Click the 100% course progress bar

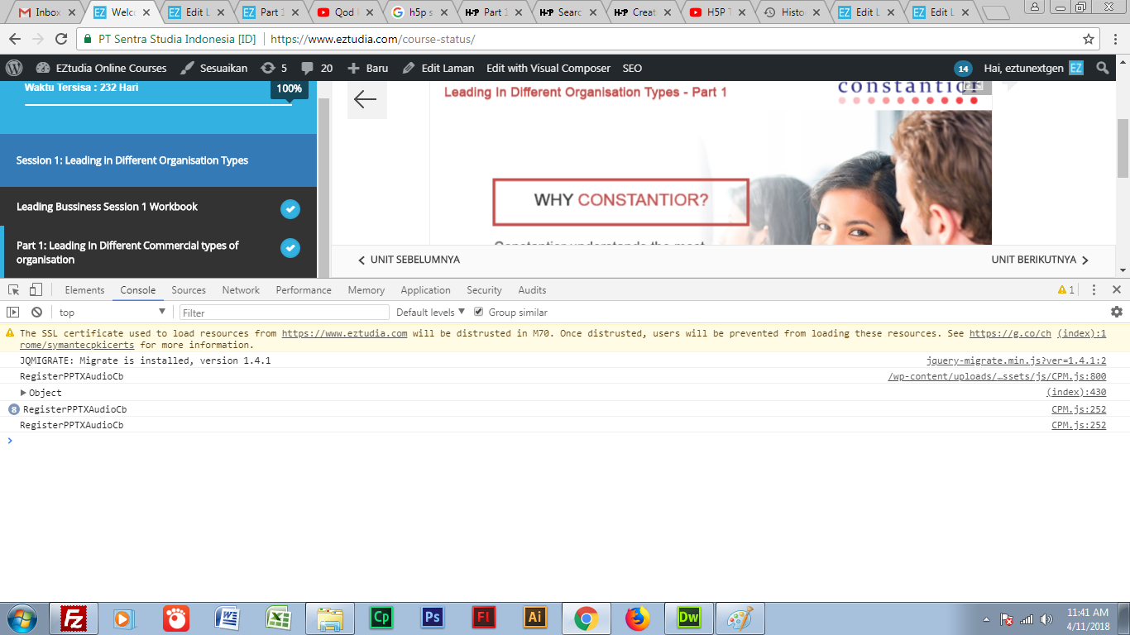pos(158,105)
